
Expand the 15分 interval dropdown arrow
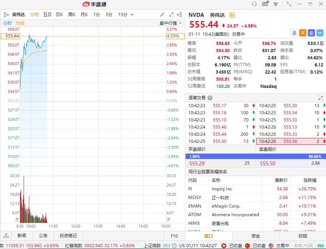132,15
